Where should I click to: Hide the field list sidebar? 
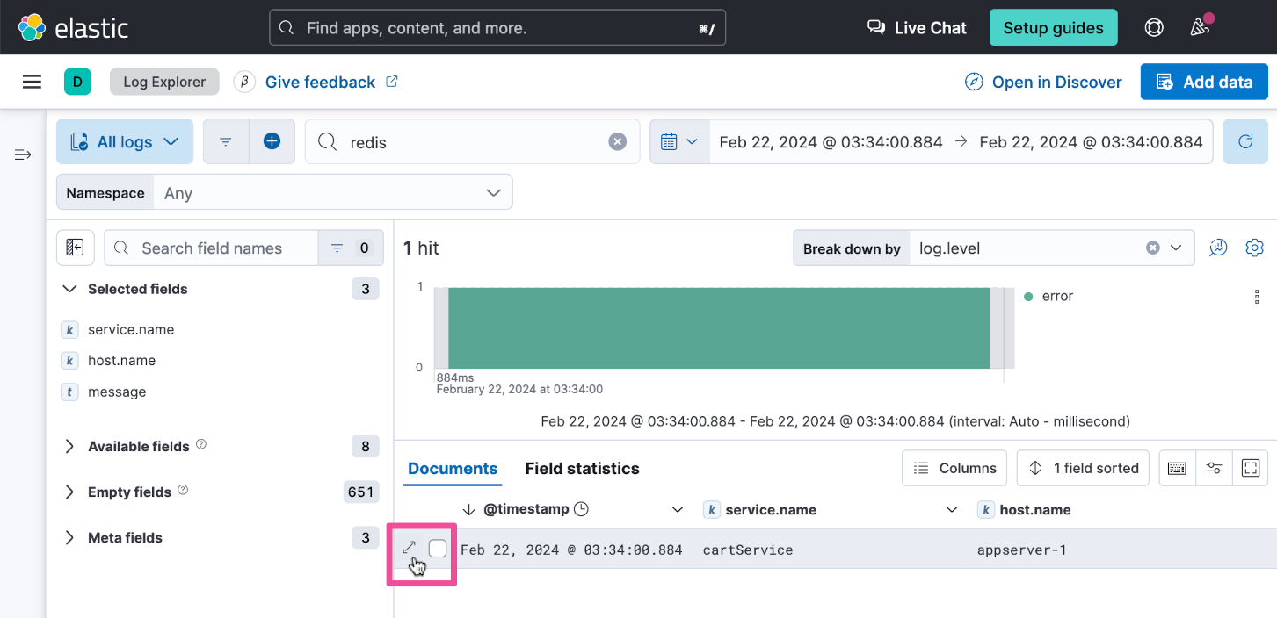pyautogui.click(x=76, y=248)
